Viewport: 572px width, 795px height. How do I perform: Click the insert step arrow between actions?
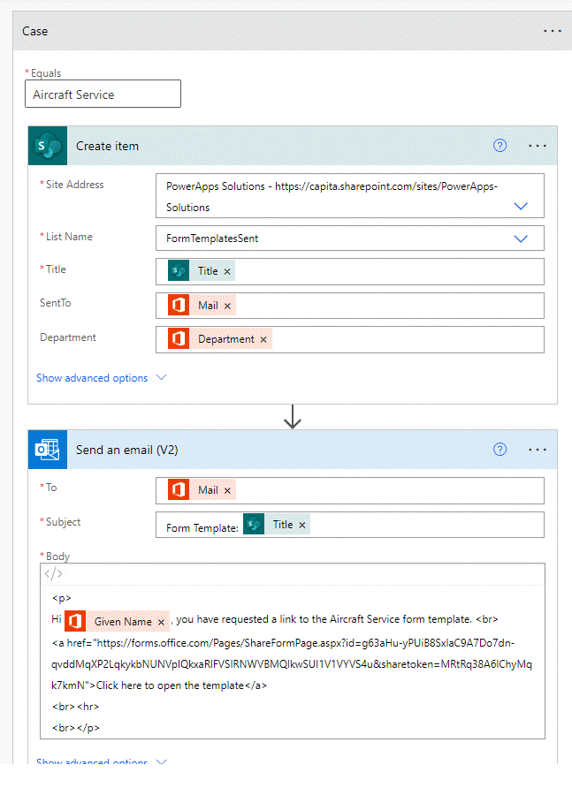point(293,420)
